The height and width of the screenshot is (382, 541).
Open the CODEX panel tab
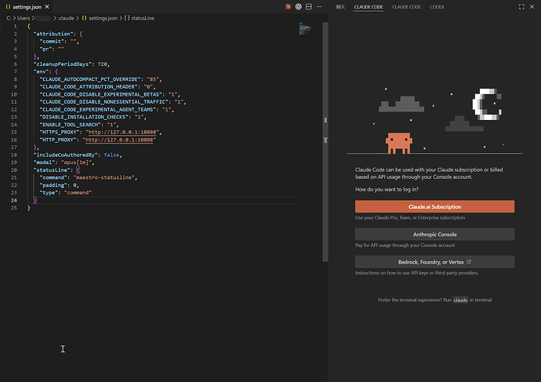tap(437, 7)
